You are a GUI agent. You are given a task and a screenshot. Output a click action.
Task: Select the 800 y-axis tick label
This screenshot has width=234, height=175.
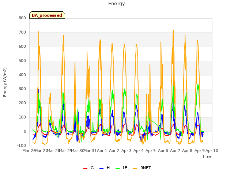(x=22, y=18)
